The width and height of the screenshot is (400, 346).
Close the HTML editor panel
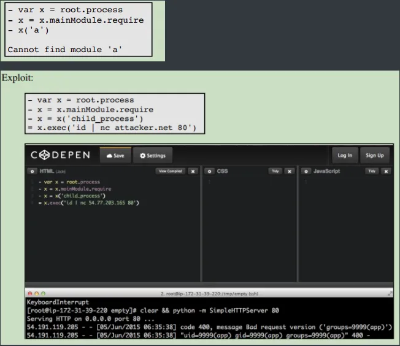coord(193,172)
